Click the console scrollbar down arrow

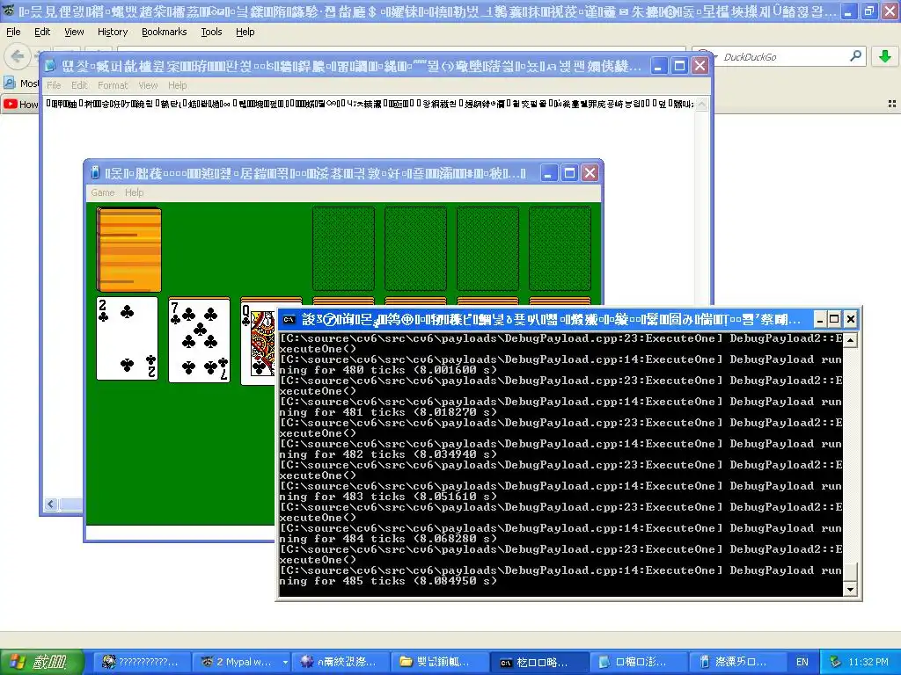click(x=850, y=590)
